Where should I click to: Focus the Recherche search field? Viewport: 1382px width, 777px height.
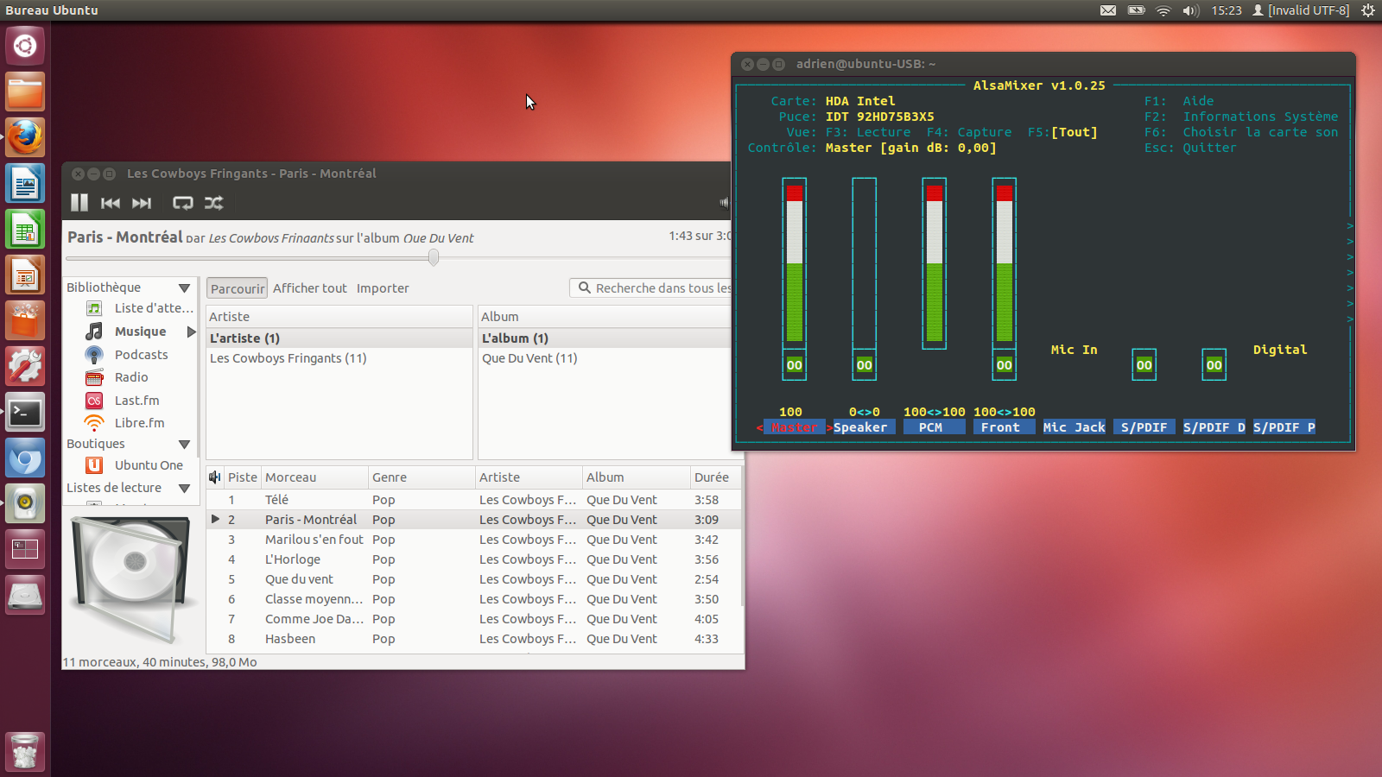[652, 288]
